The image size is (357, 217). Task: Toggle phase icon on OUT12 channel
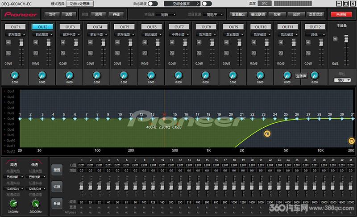click(x=308, y=53)
